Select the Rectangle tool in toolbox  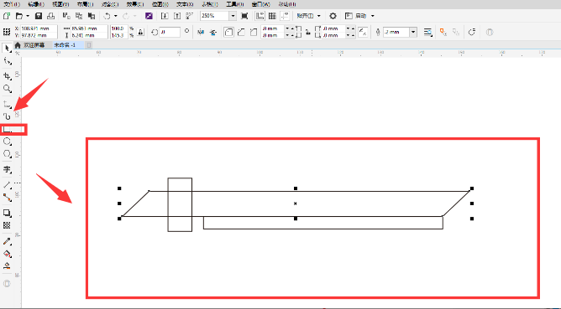[8, 130]
